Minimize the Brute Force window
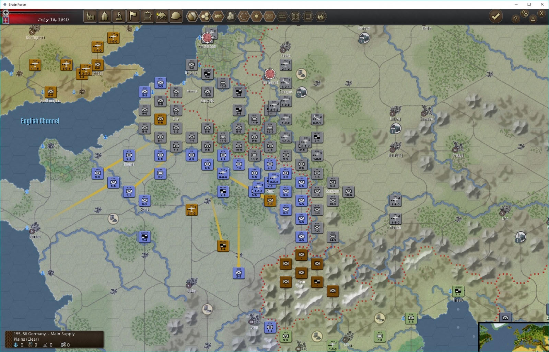 tap(516, 4)
